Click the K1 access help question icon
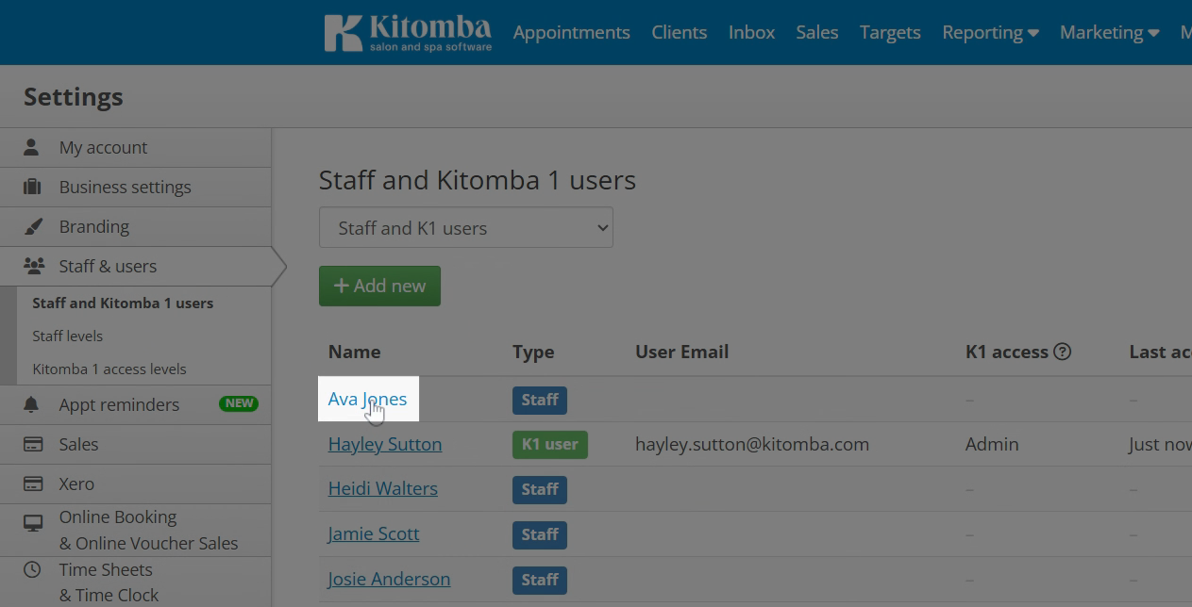1192x607 pixels. [x=1063, y=352]
